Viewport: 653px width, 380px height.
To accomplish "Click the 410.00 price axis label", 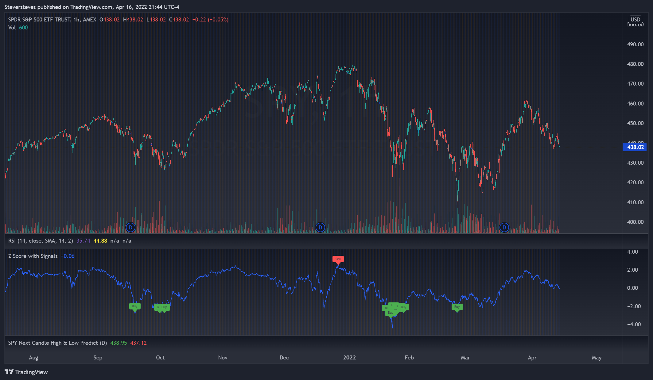I will 635,202.
